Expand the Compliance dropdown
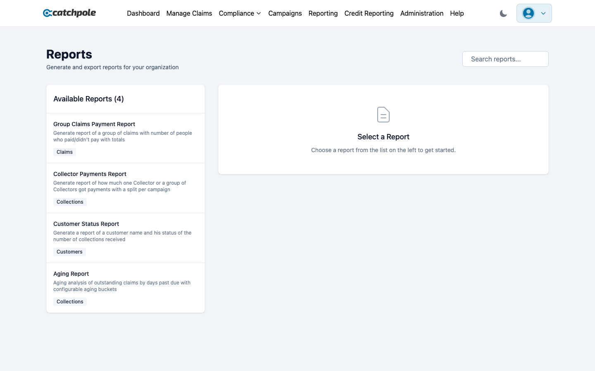595x371 pixels. click(x=240, y=13)
